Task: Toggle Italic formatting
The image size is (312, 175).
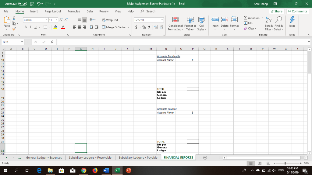Action: (30, 27)
